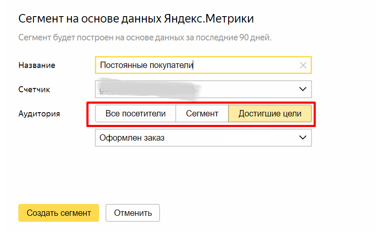The width and height of the screenshot is (383, 232).
Task: Clear the name field with the X icon
Action: pos(303,65)
